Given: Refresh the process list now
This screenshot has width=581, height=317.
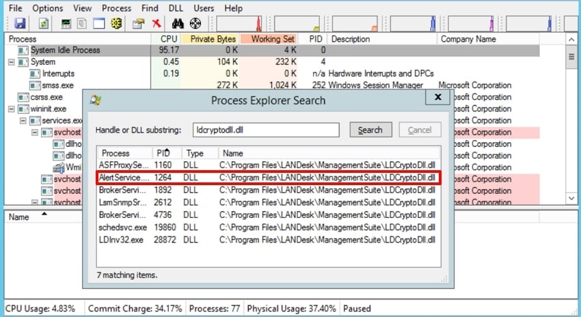Looking at the screenshot, I should [44, 24].
